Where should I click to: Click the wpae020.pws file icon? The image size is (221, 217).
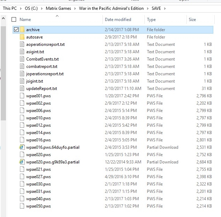click(x=22, y=155)
